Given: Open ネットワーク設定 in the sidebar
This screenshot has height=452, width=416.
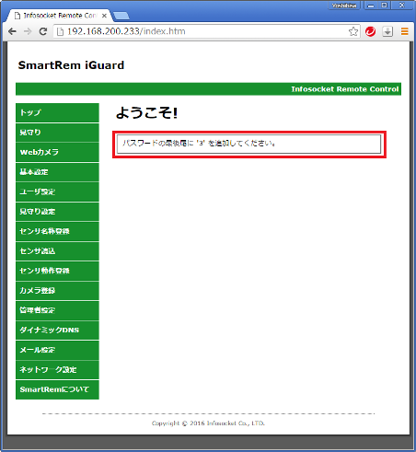Looking at the screenshot, I should (57, 370).
